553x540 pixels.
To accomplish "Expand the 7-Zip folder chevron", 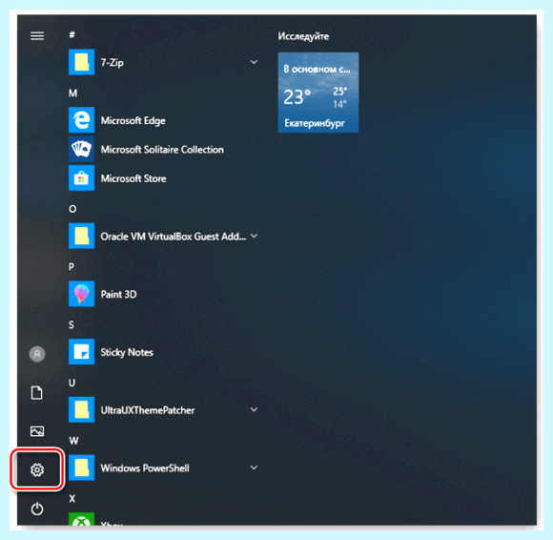I will pyautogui.click(x=254, y=62).
